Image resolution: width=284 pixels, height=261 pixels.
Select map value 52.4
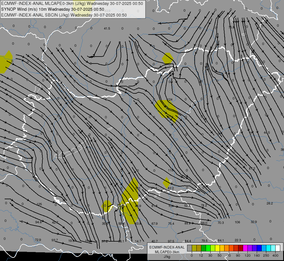click(x=187, y=206)
